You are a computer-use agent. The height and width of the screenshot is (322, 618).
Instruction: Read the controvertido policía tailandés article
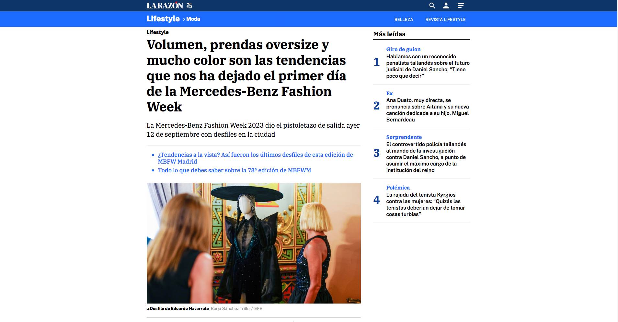click(426, 157)
